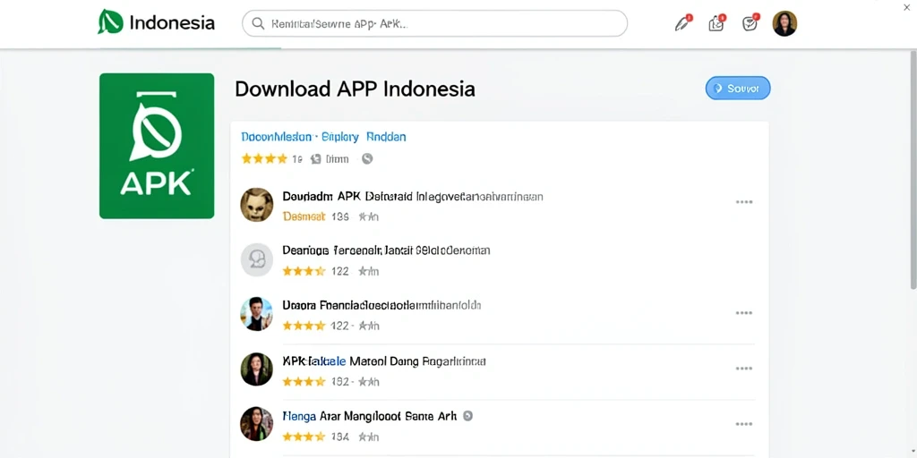Click the Indonesia site name text
Screen dimensions: 917x458
coord(172,22)
